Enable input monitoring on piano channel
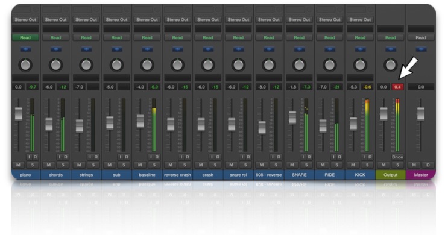 coord(29,157)
